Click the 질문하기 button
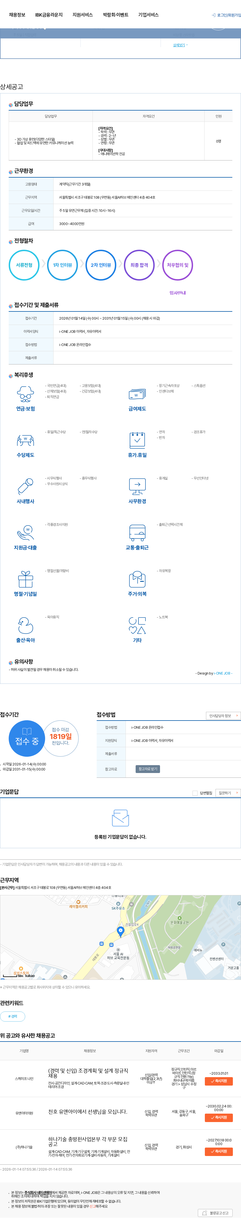 [x=228, y=793]
